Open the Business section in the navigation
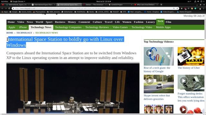Viewport: 206px width, 115px height. click(60, 22)
